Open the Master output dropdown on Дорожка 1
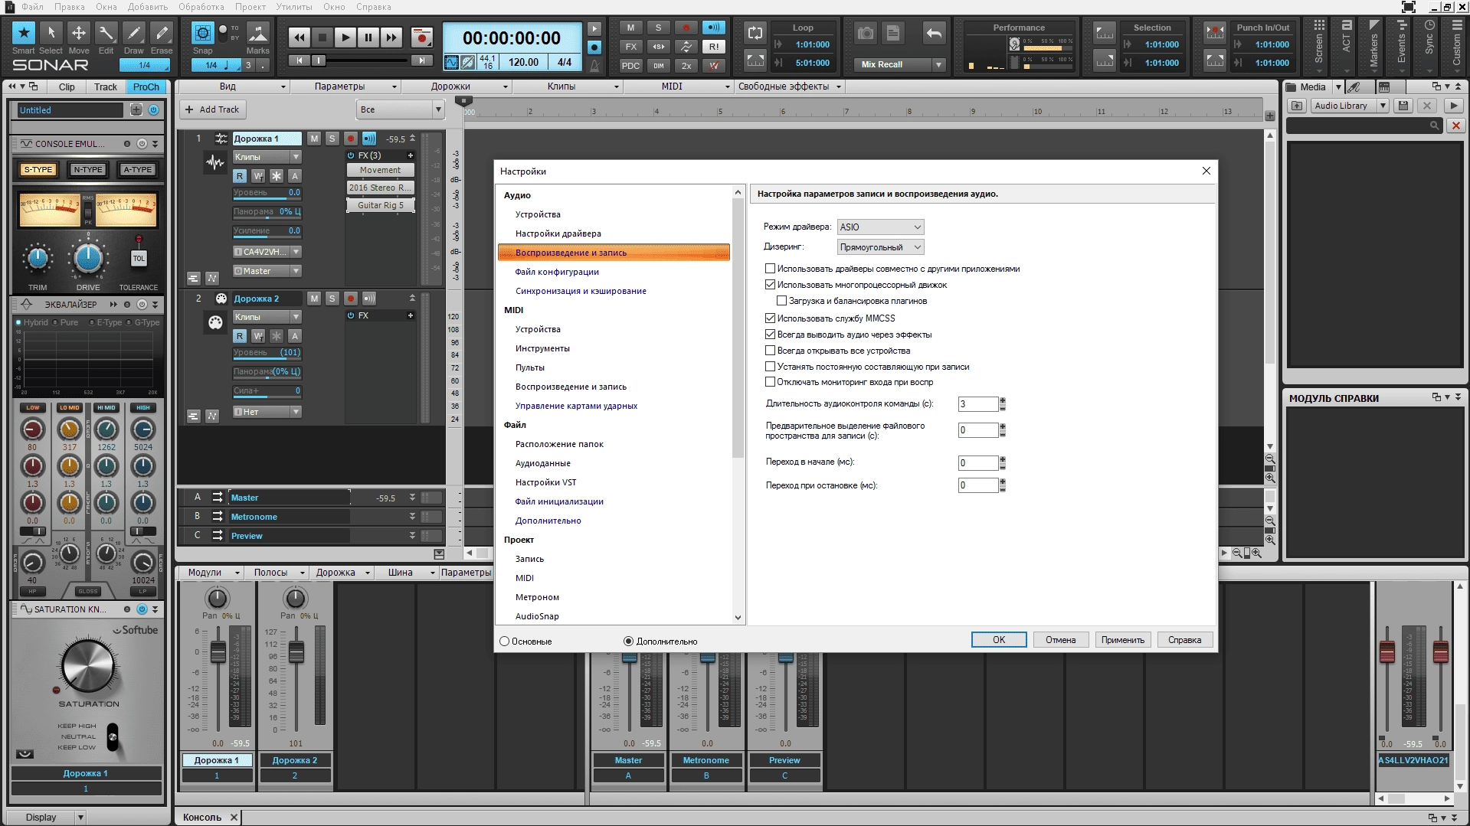1470x826 pixels. coord(267,271)
